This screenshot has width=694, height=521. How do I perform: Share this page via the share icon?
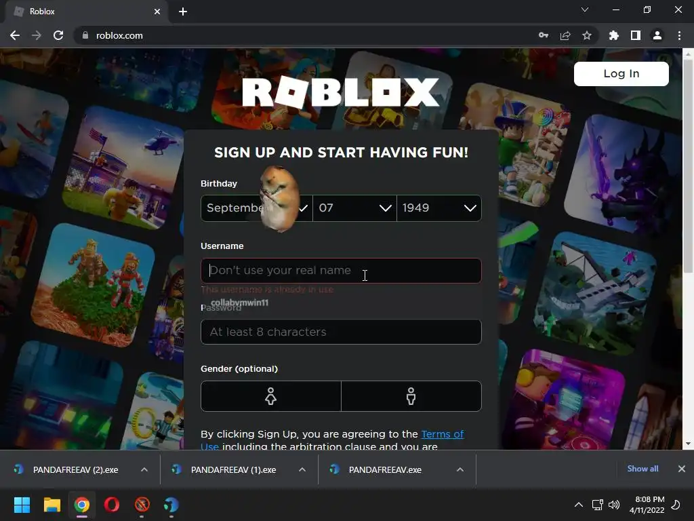[x=565, y=35]
